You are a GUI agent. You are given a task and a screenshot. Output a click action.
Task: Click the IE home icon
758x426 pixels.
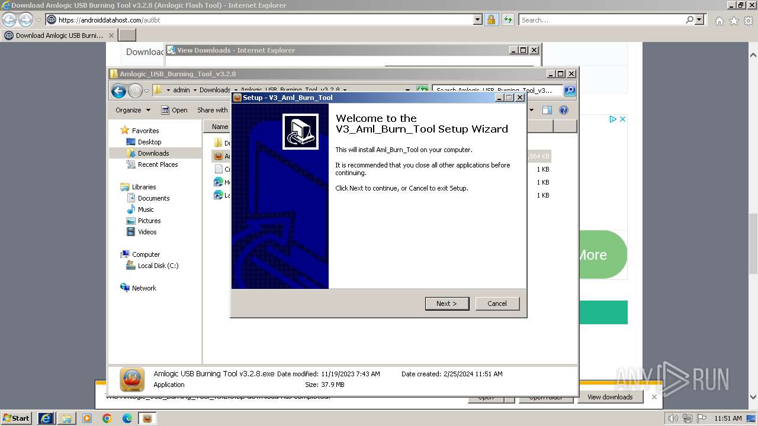719,21
